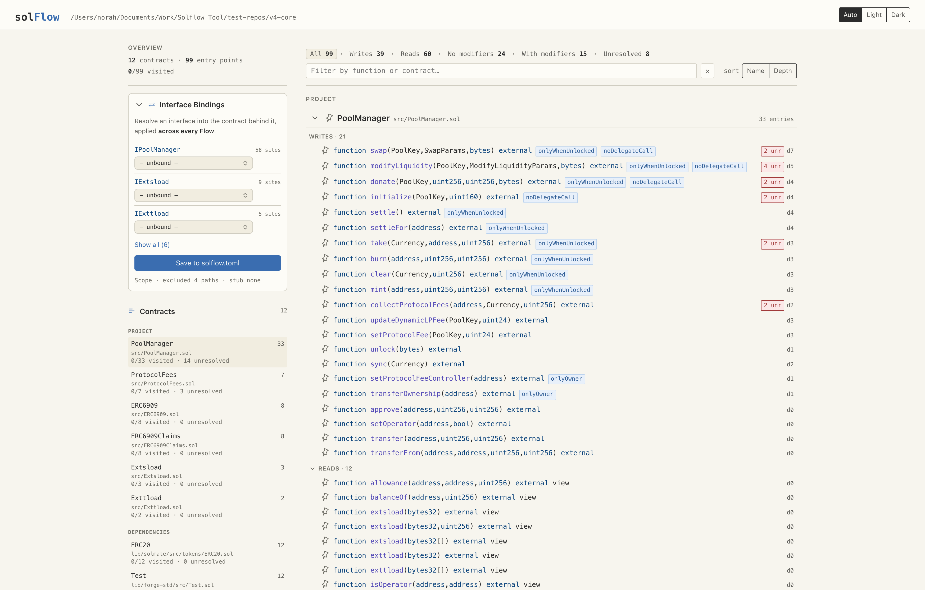Pin the collectProtocolFees function entry
The width and height of the screenshot is (925, 590).
325,305
